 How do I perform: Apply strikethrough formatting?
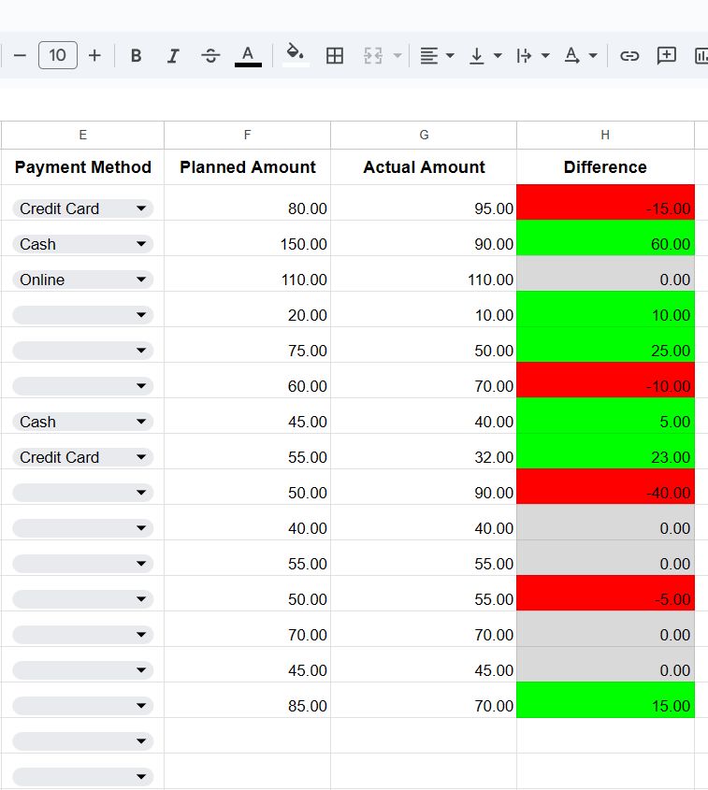pyautogui.click(x=210, y=55)
